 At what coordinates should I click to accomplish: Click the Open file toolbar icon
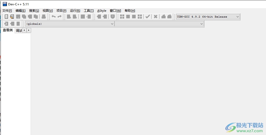pyautogui.click(x=12, y=17)
